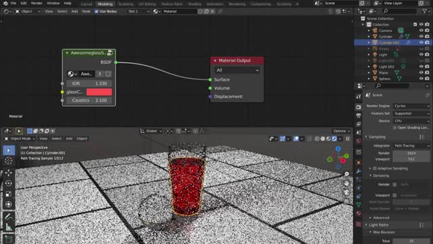Click the viewport zoom magnifier gizmo
Viewport: 433px width, 244px height.
[346, 174]
